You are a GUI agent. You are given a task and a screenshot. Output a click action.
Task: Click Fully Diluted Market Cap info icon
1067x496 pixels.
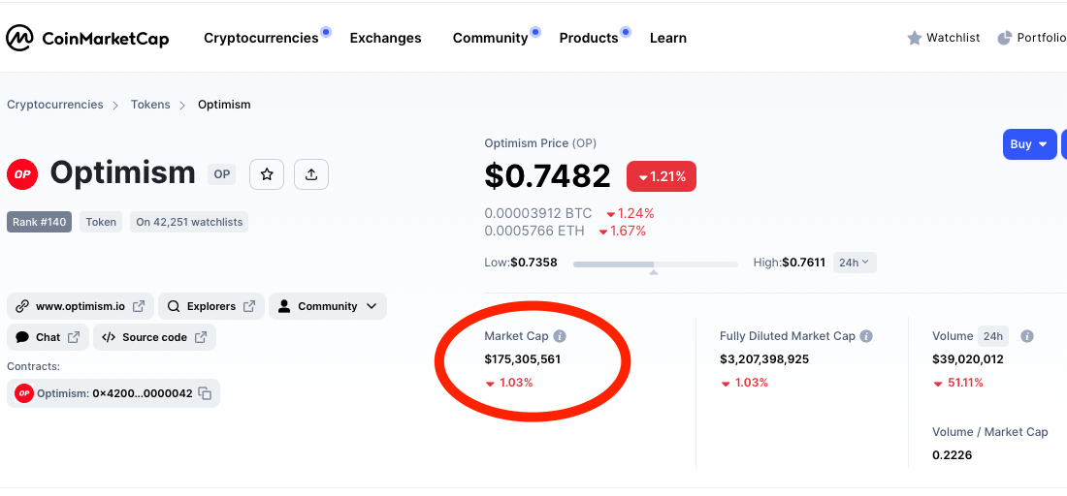point(866,336)
